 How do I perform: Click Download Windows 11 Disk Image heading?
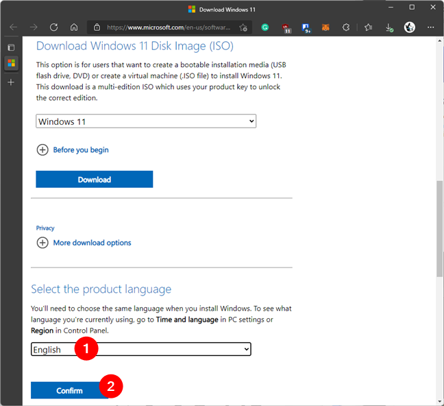click(x=135, y=46)
